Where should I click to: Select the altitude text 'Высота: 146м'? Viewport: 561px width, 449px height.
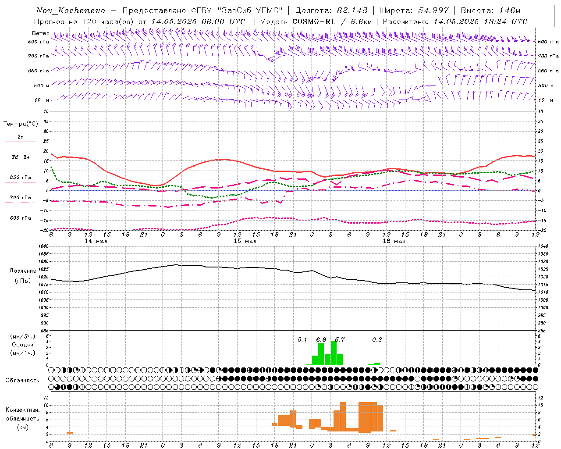pos(490,11)
